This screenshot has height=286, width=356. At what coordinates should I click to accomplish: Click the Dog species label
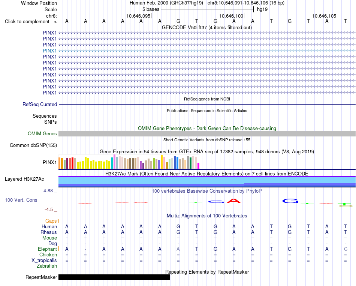pyautogui.click(x=53, y=244)
